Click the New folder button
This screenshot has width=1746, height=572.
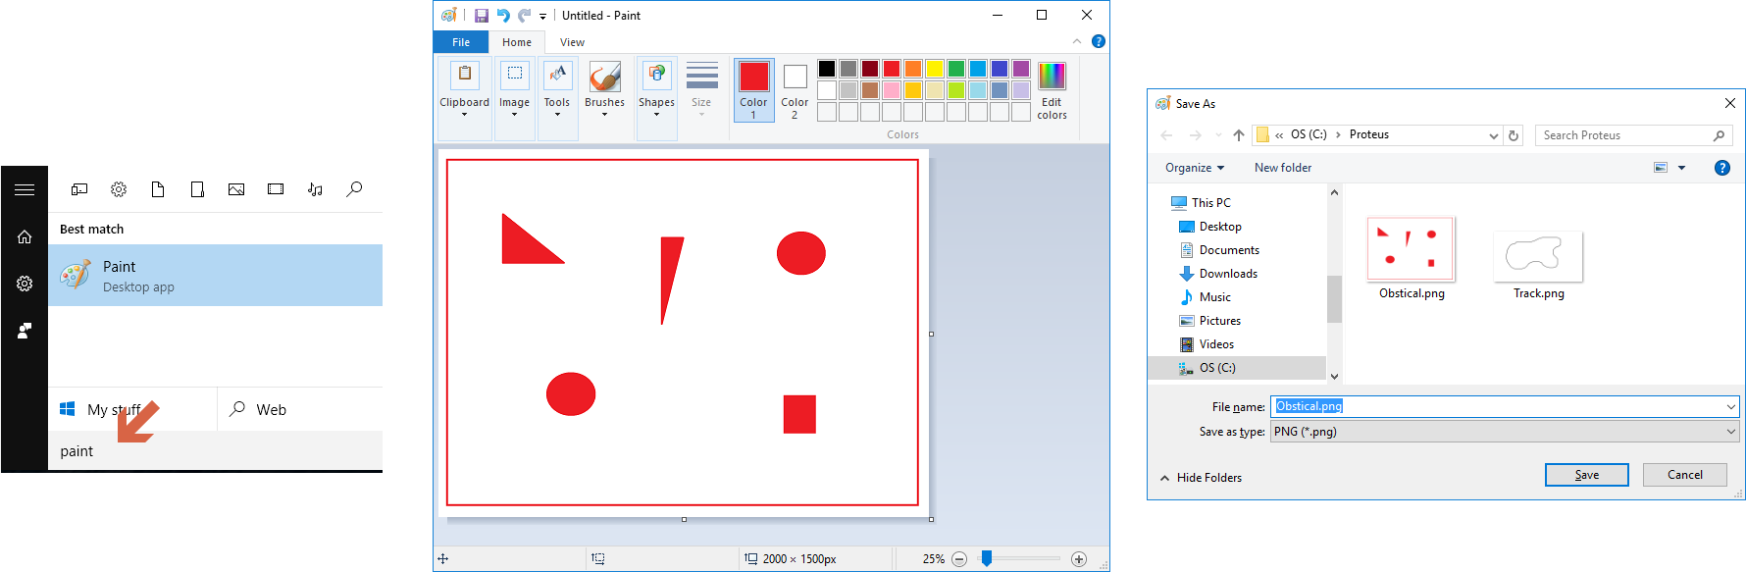point(1282,168)
